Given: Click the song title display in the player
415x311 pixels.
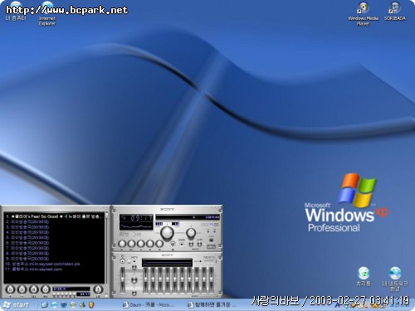Looking at the screenshot, I should 188,217.
